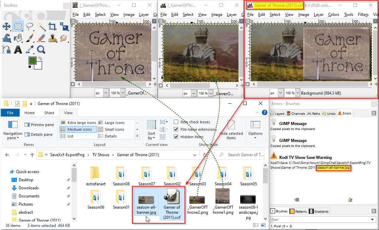Open the Options dropdown in ribbon

pos(255,130)
